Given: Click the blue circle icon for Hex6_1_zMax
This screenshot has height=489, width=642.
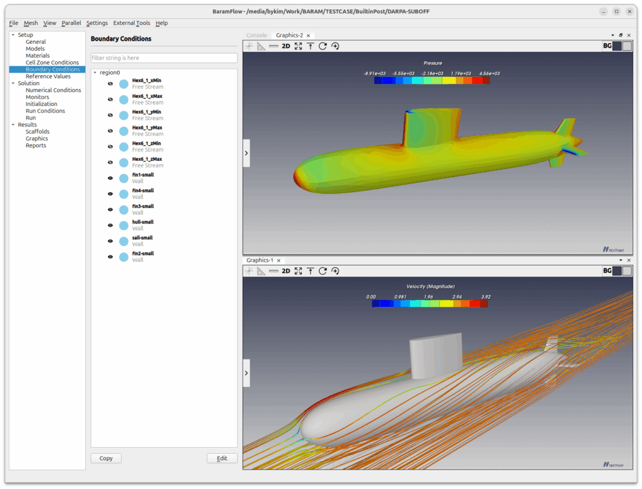Looking at the screenshot, I should (x=124, y=163).
